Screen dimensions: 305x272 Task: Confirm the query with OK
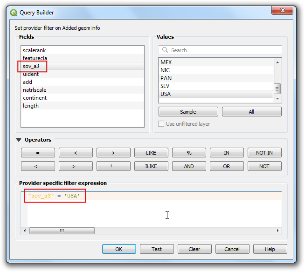[119, 249]
